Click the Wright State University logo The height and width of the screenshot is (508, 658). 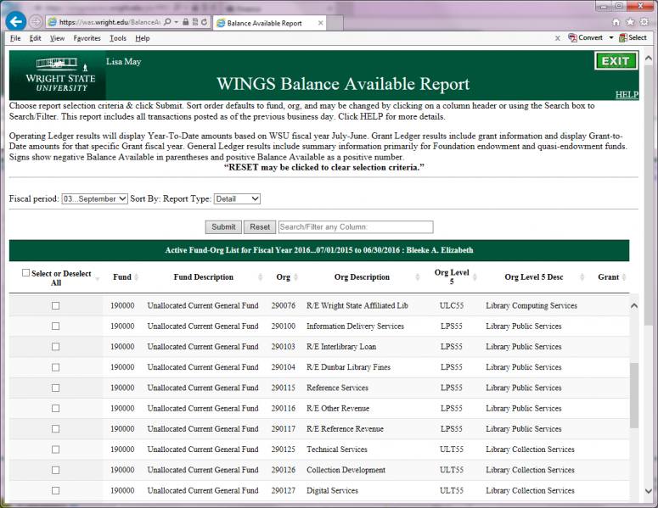coord(53,75)
